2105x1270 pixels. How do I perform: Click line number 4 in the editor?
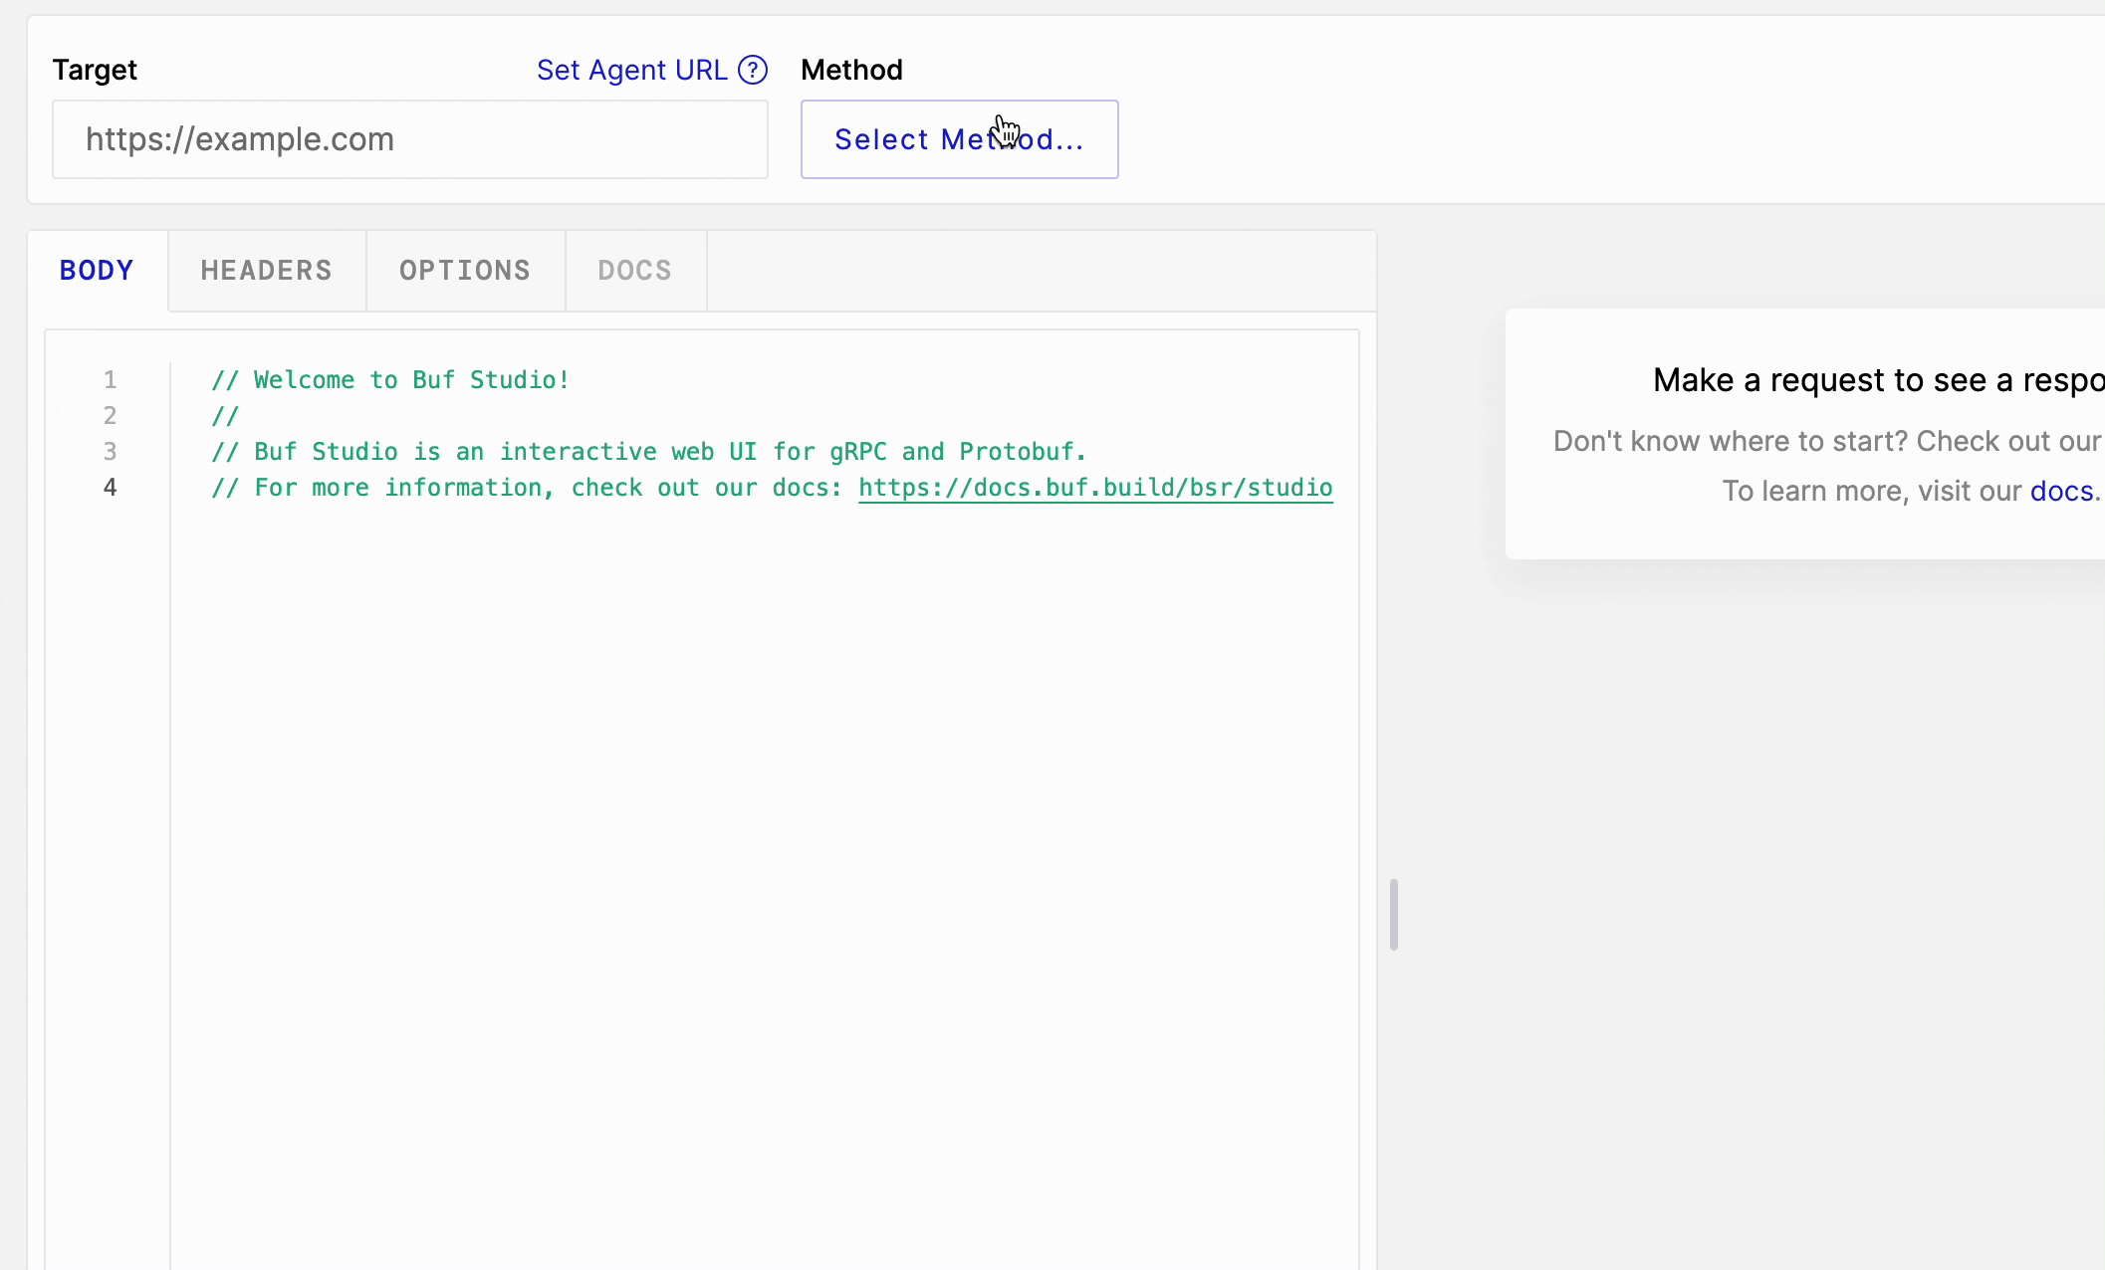pyautogui.click(x=110, y=488)
